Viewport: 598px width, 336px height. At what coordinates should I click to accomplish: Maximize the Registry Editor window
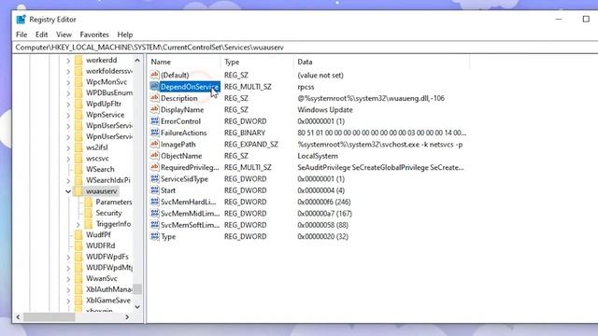[586, 19]
